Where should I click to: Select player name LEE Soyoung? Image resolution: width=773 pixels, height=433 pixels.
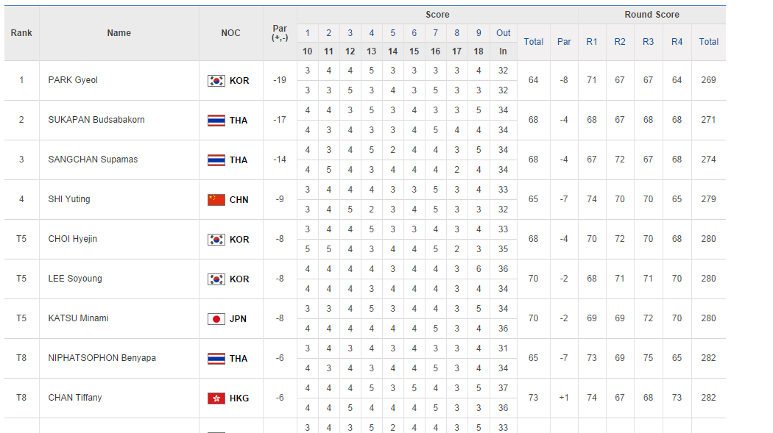(75, 279)
